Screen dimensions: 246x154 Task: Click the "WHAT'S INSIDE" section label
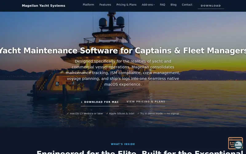(123, 144)
